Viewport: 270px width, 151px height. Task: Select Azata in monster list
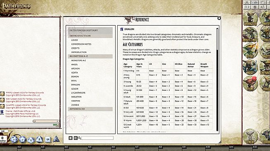[x=75, y=73]
